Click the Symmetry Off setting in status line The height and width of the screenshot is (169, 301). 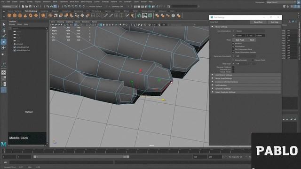coord(117,6)
